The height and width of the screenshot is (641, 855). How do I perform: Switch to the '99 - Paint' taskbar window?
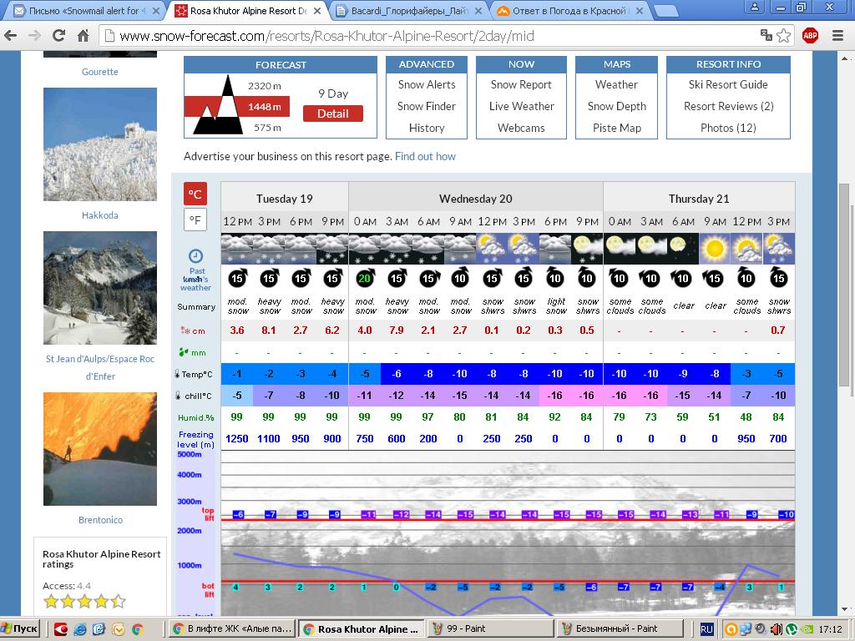click(x=490, y=629)
